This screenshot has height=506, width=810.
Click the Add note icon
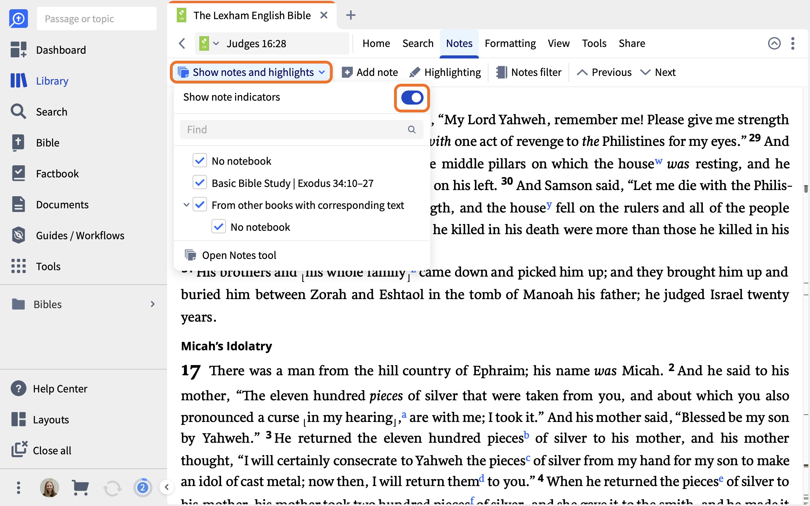click(347, 72)
